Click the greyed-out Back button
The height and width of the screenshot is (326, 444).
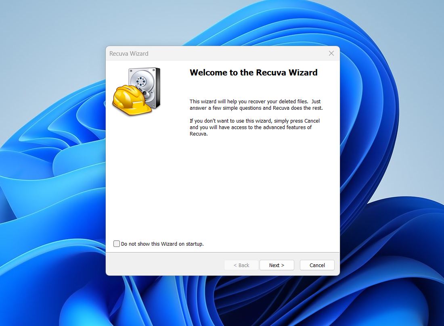pyautogui.click(x=241, y=265)
